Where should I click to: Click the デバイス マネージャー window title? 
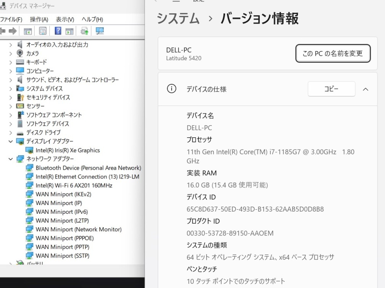(x=32, y=6)
